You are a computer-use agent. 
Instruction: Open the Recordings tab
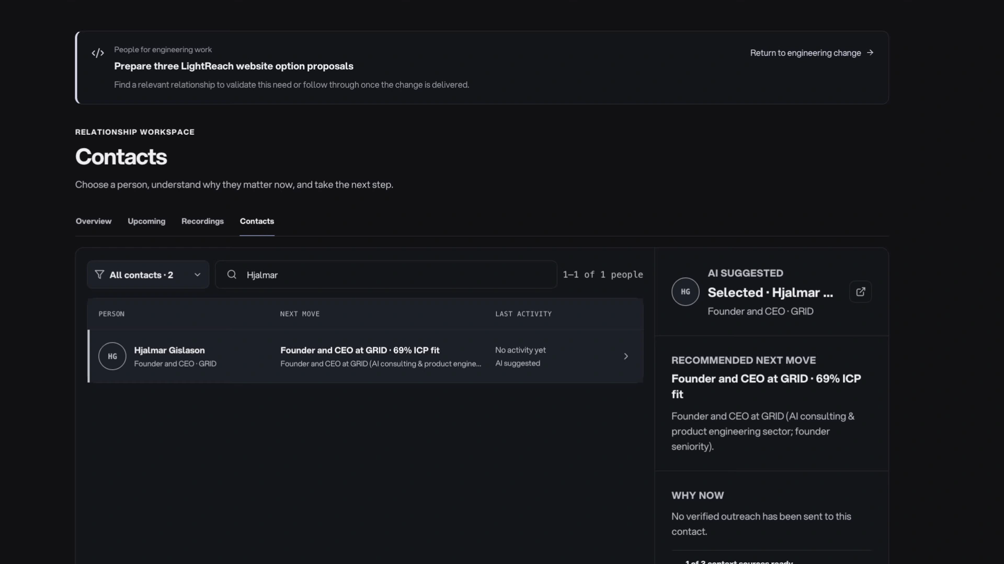coord(202,221)
